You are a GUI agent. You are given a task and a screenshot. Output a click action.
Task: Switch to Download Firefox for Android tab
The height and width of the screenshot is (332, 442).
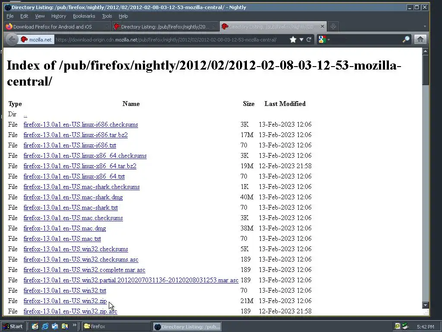57,27
